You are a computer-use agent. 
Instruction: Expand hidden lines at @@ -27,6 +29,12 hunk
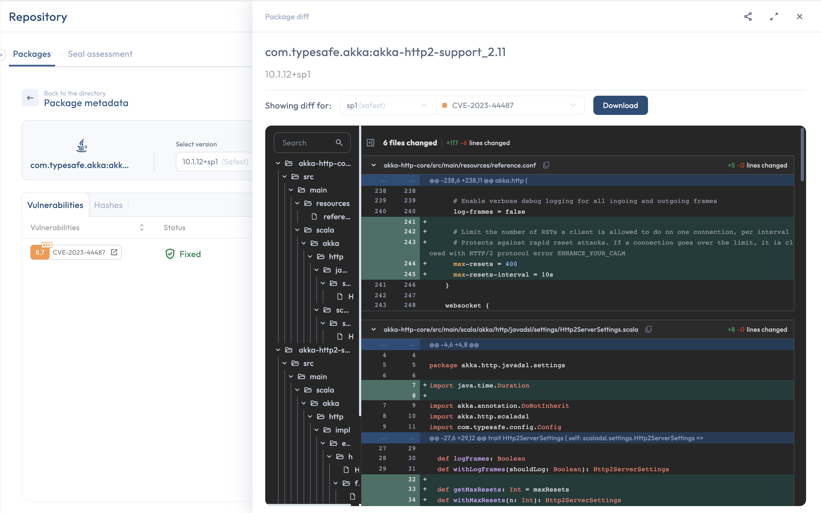pyautogui.click(x=390, y=438)
